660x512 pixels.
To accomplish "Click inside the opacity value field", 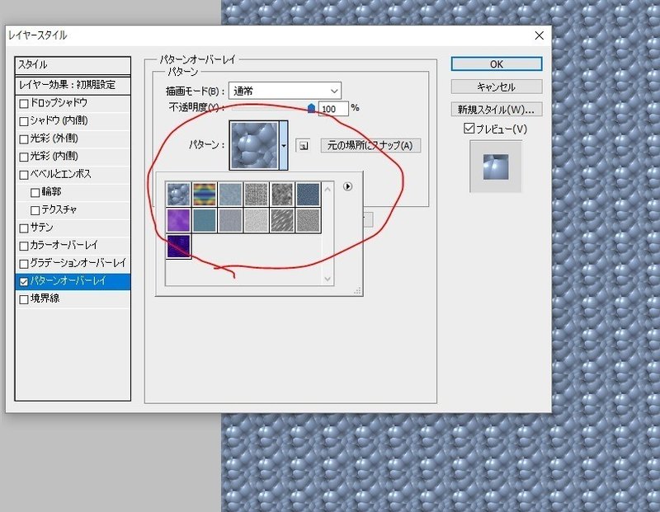I will click(x=333, y=108).
